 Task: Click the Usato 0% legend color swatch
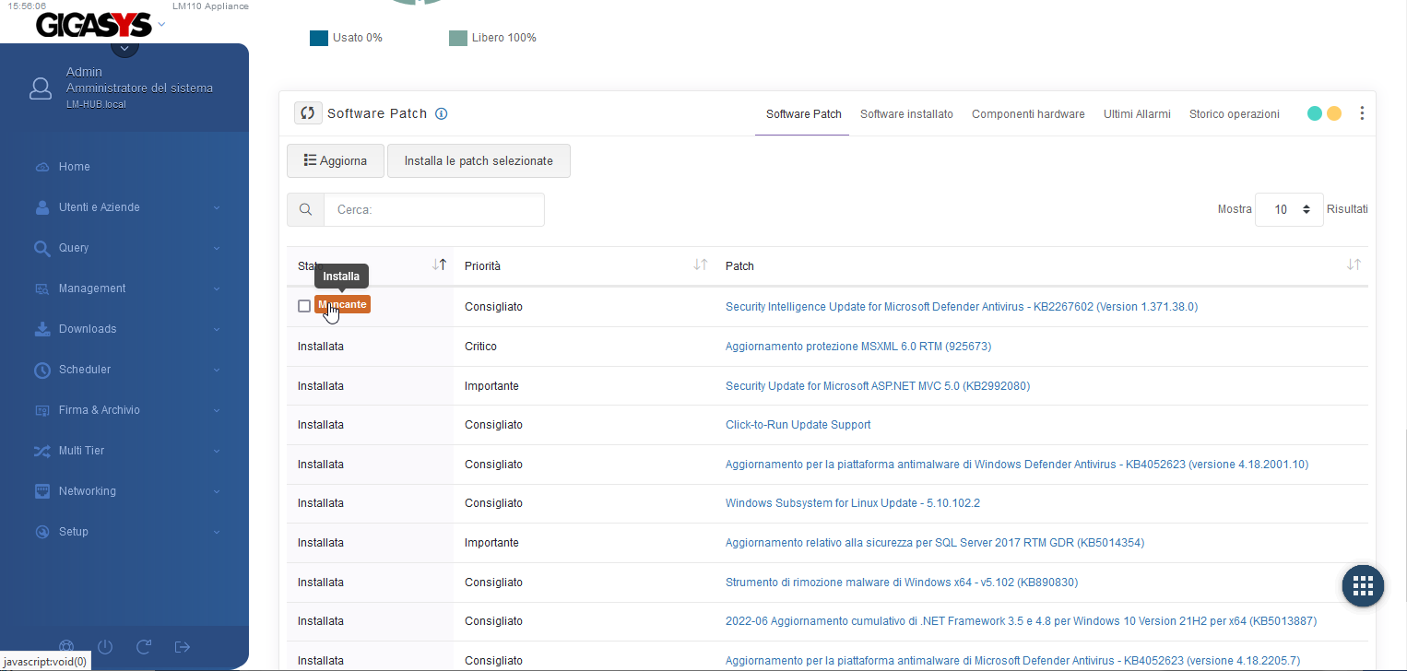tap(319, 38)
